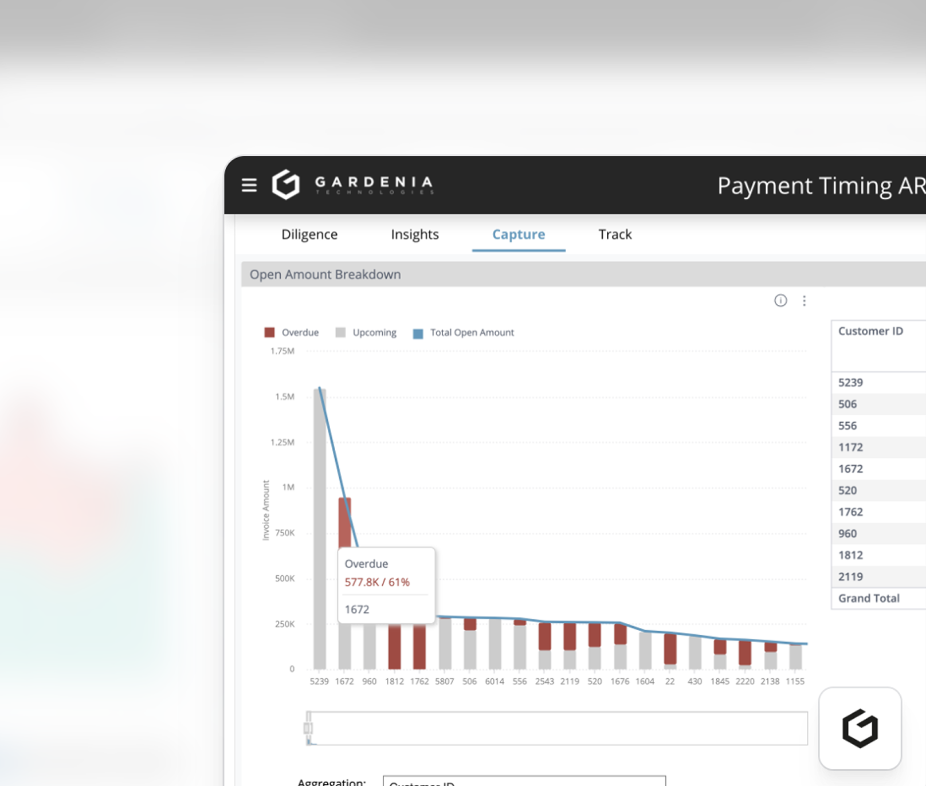Click the Grand Total row
The image size is (926, 786).
tap(878, 598)
